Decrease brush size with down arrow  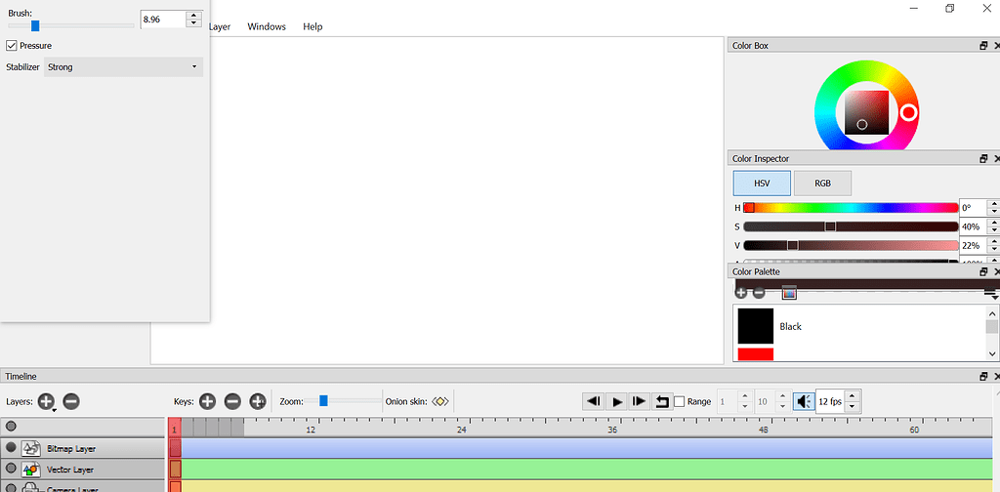coord(194,23)
